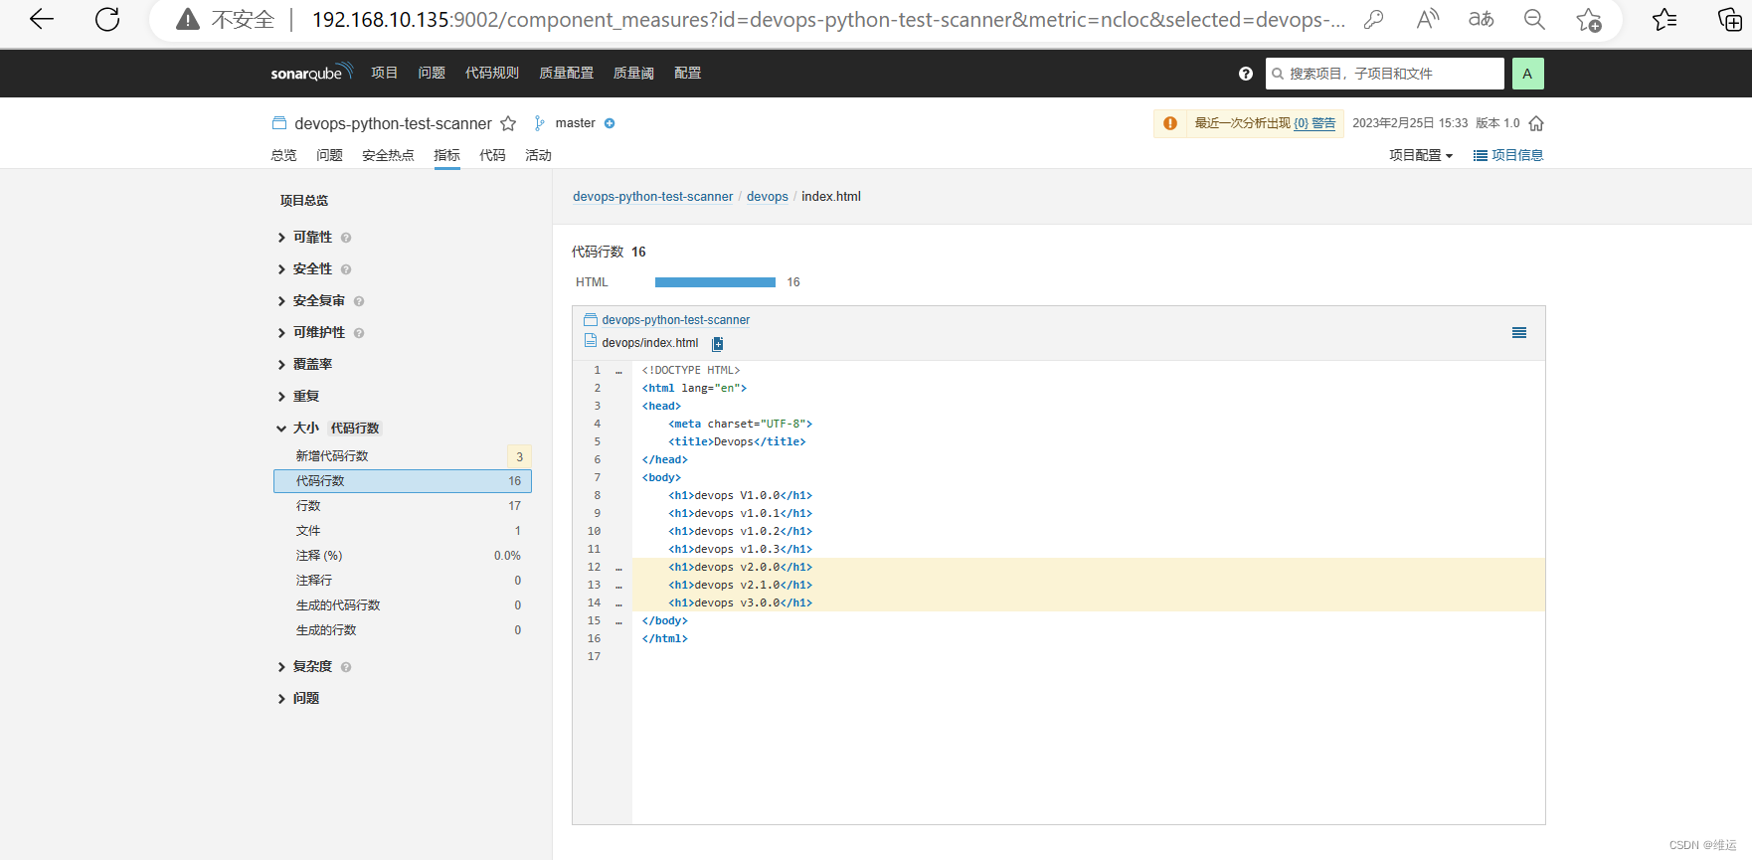Image resolution: width=1752 pixels, height=860 pixels.
Task: Open the {0} 警告 analysis warnings link
Action: click(x=1314, y=123)
